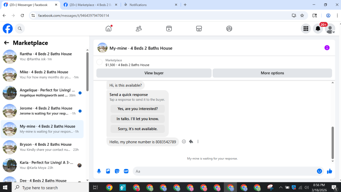Click the conversation list scrollbar
Viewport: 341px width, 192px height.
click(87, 72)
